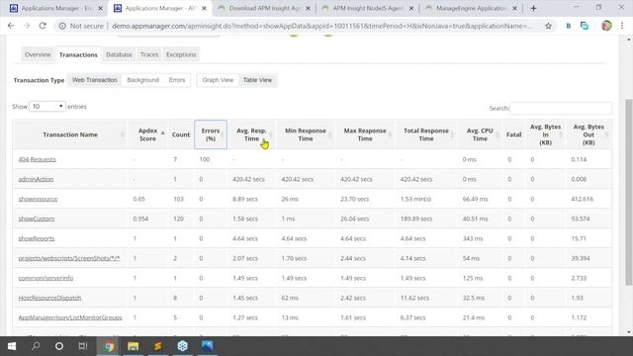Sort by Avg. CPU Time column

click(x=480, y=134)
